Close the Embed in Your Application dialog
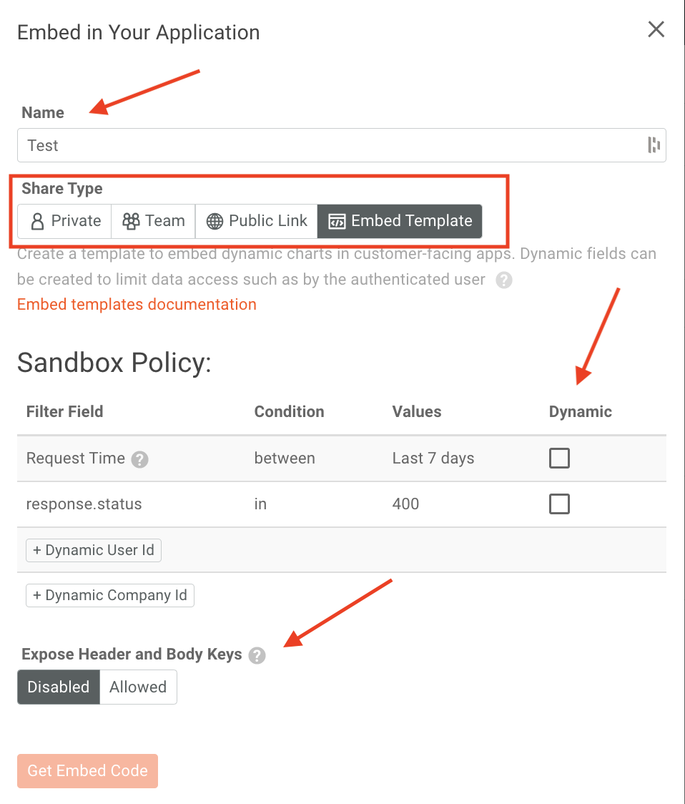The height and width of the screenshot is (804, 685). pos(656,29)
